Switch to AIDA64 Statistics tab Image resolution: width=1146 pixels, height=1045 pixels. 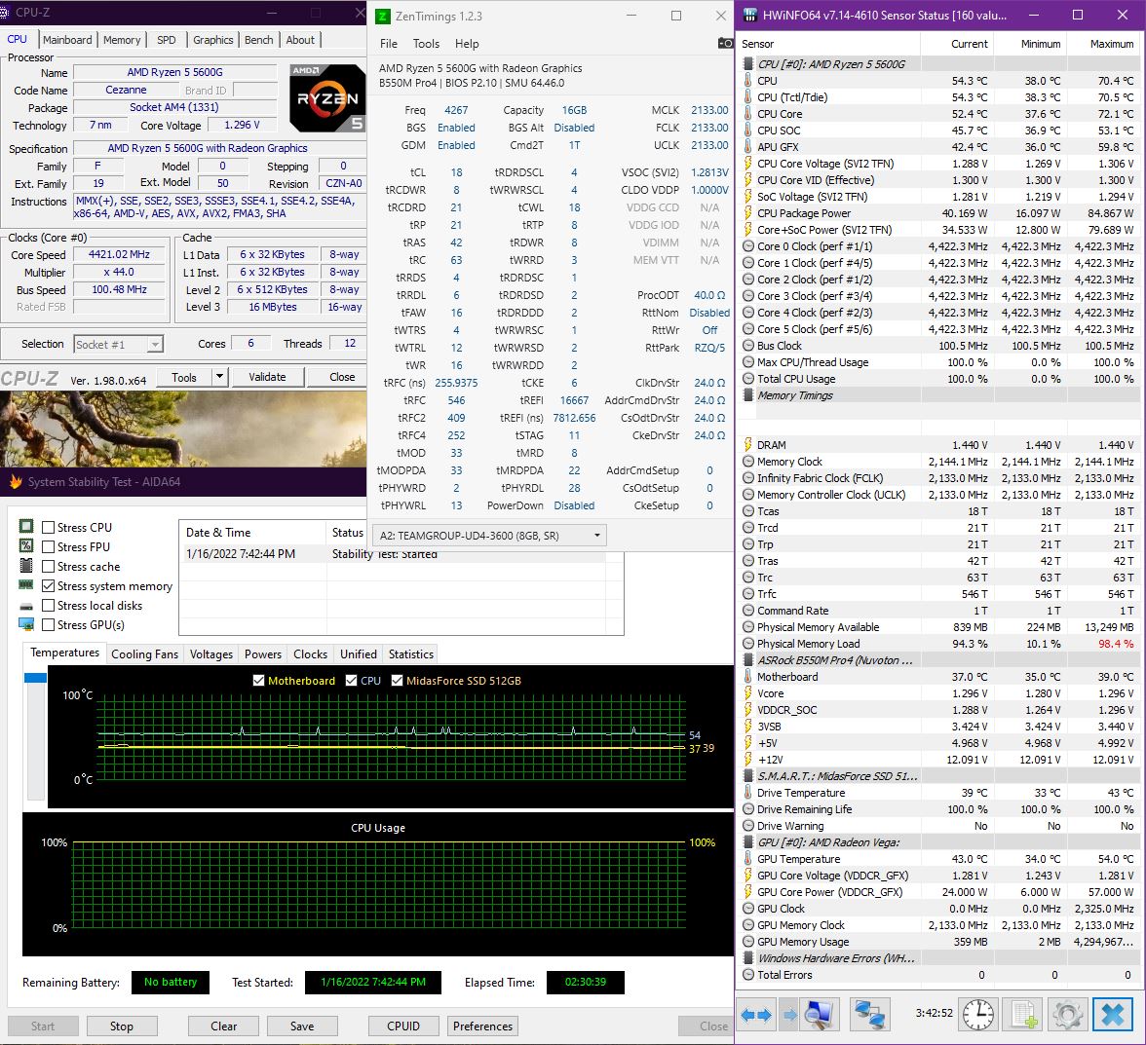tap(411, 654)
